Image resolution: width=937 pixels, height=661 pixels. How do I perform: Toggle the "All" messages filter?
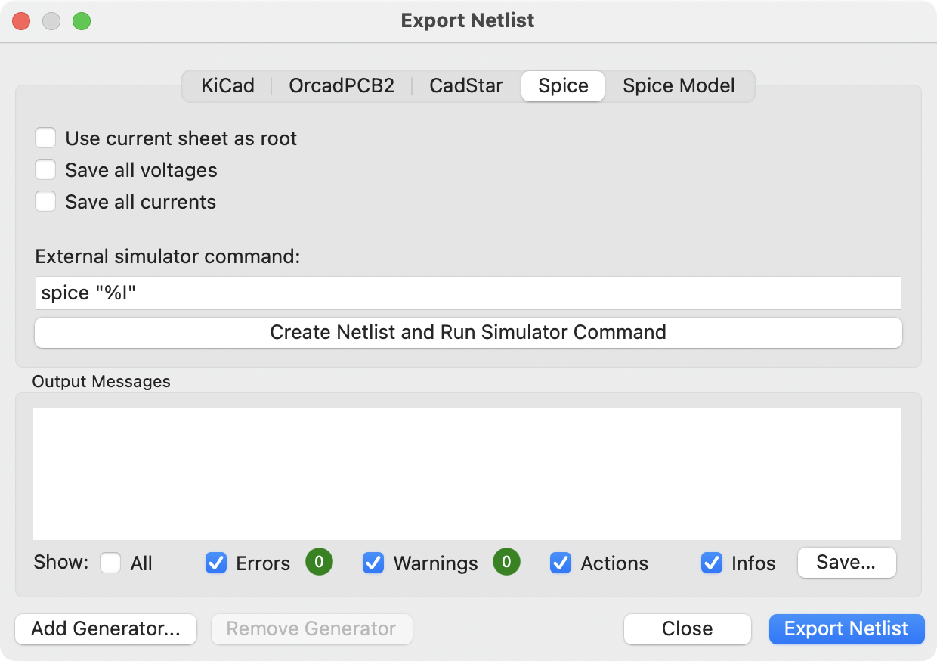[x=110, y=563]
